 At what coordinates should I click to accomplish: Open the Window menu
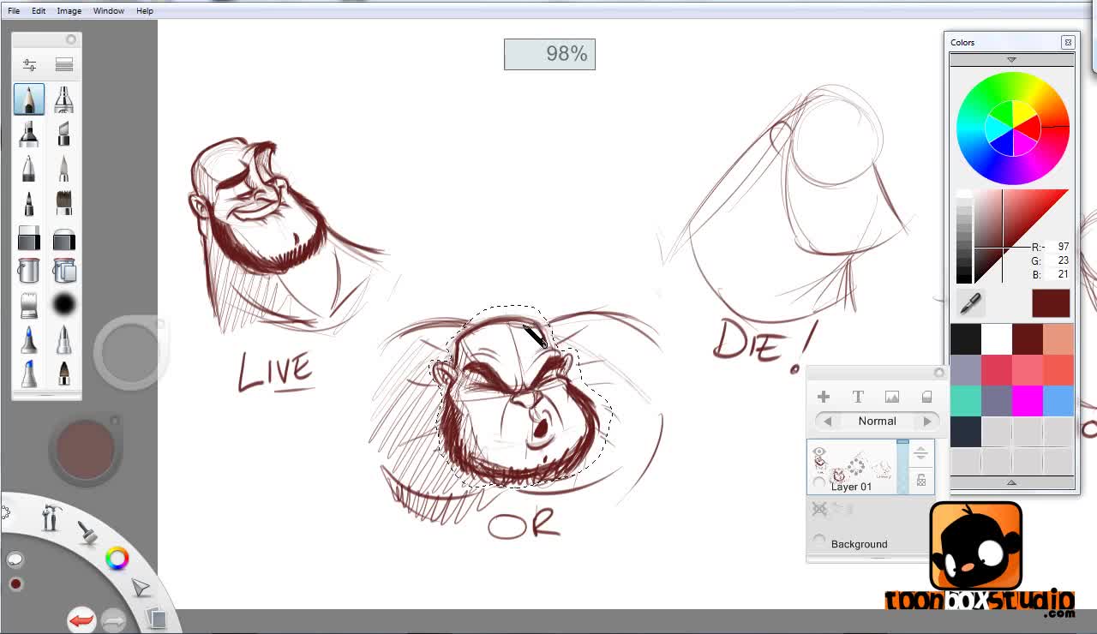[x=109, y=11]
